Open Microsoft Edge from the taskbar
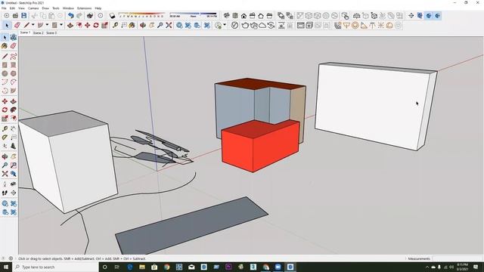This screenshot has height=272, width=484. tap(129, 267)
